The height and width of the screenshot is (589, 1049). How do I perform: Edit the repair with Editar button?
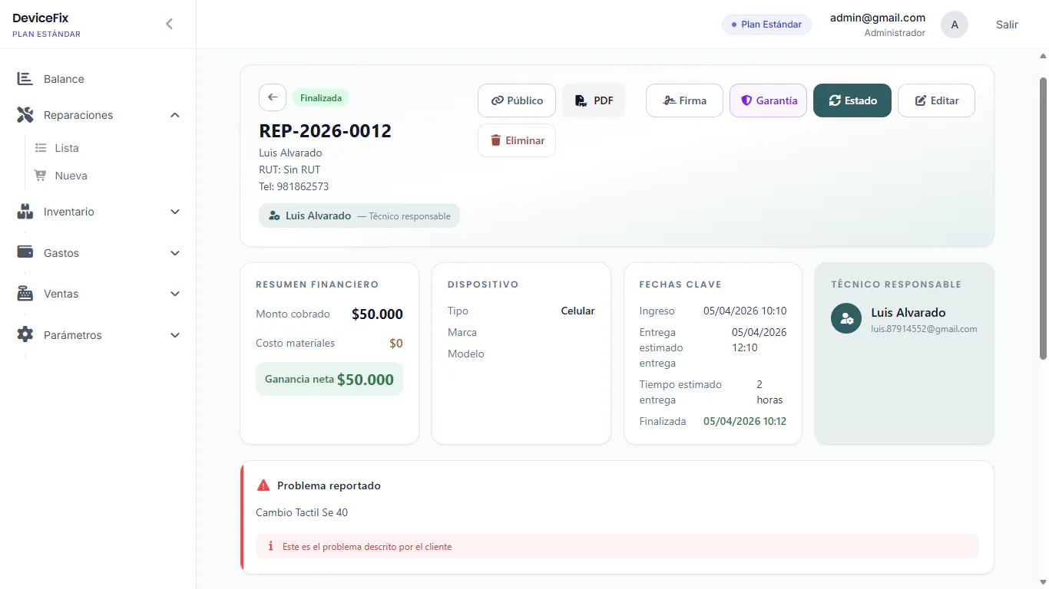click(x=936, y=100)
